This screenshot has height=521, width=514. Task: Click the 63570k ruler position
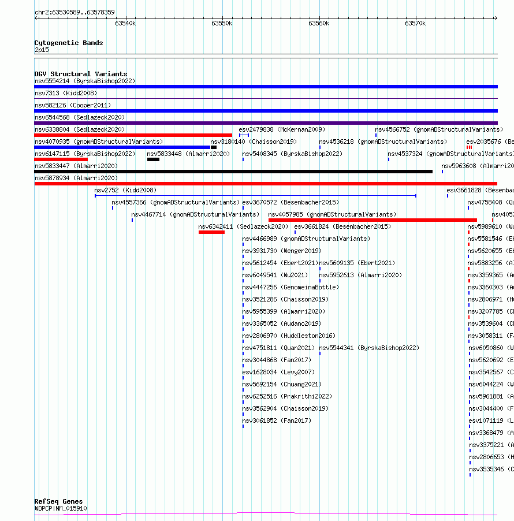coord(415,23)
